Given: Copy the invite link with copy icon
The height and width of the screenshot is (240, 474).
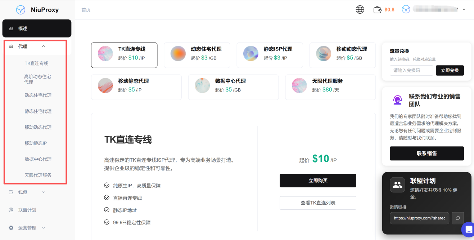Looking at the screenshot, I should tap(458, 218).
